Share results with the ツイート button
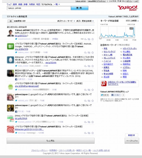Screen dimensions: 142x158 [105, 95]
